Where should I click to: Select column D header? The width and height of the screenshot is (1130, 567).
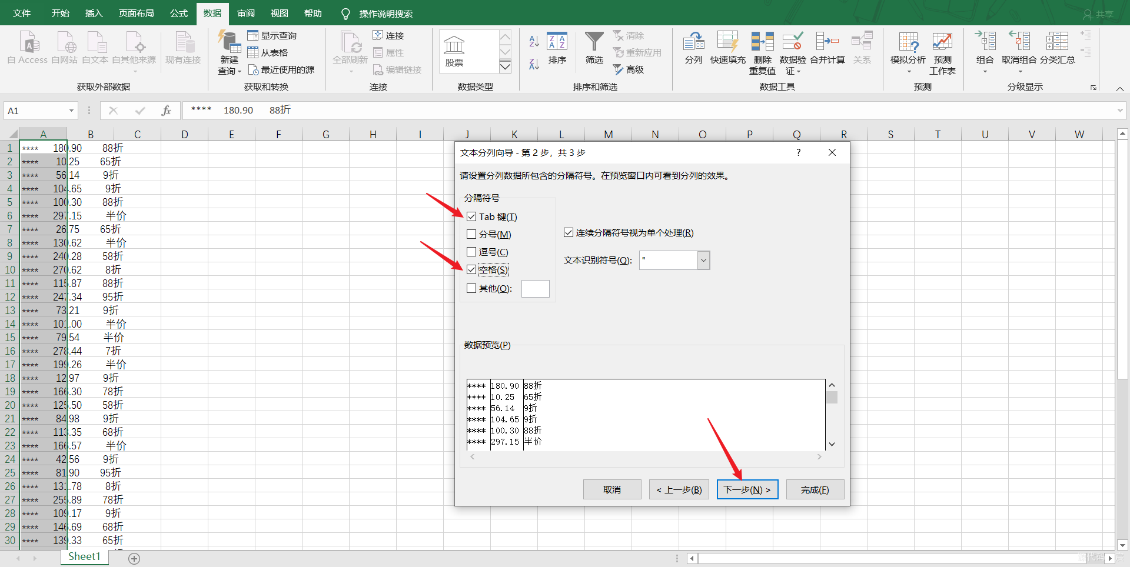tap(185, 135)
